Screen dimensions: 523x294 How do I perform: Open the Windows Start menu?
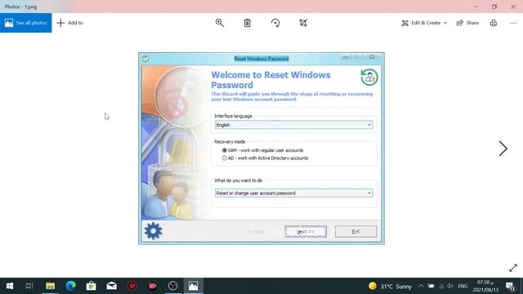[10, 286]
